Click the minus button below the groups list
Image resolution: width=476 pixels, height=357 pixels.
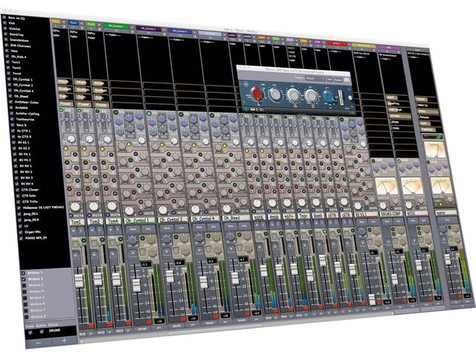coord(39,342)
